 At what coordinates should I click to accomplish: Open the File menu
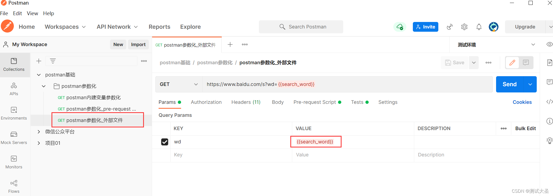(4, 13)
